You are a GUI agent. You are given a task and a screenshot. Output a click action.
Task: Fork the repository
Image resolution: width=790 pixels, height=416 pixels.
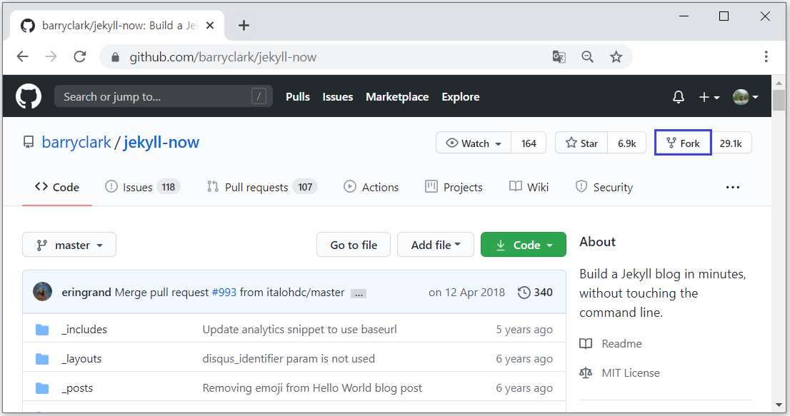[x=683, y=143]
